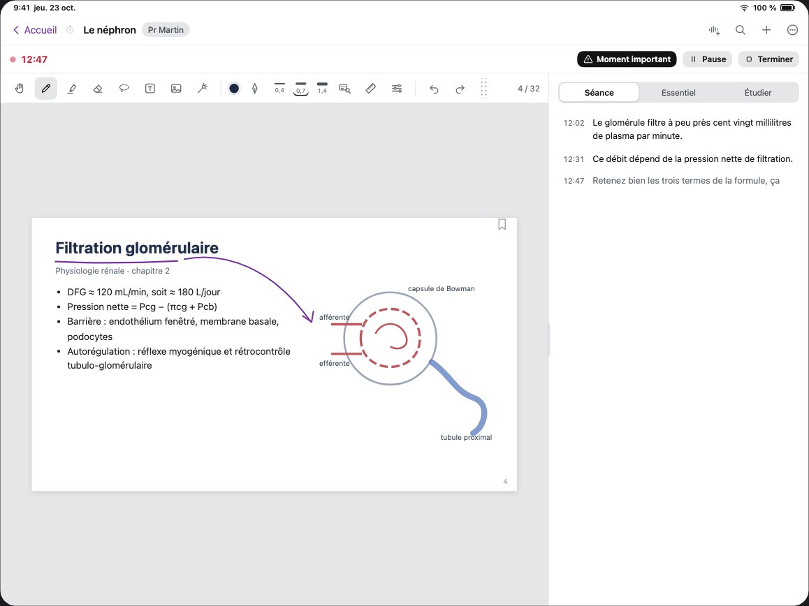
Task: Pause the recording
Action: (708, 59)
